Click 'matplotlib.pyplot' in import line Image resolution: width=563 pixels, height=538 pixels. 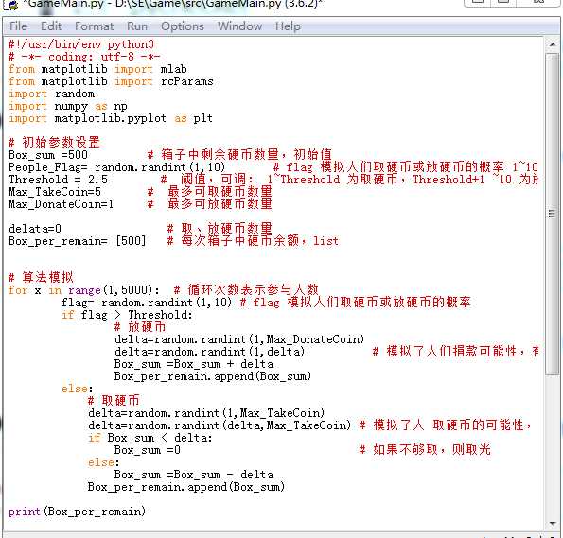pos(110,118)
